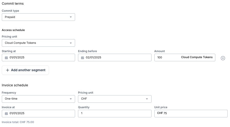The height and width of the screenshot is (127, 230).
Task: Remove the access schedule segment with the X icon
Action: (x=223, y=58)
